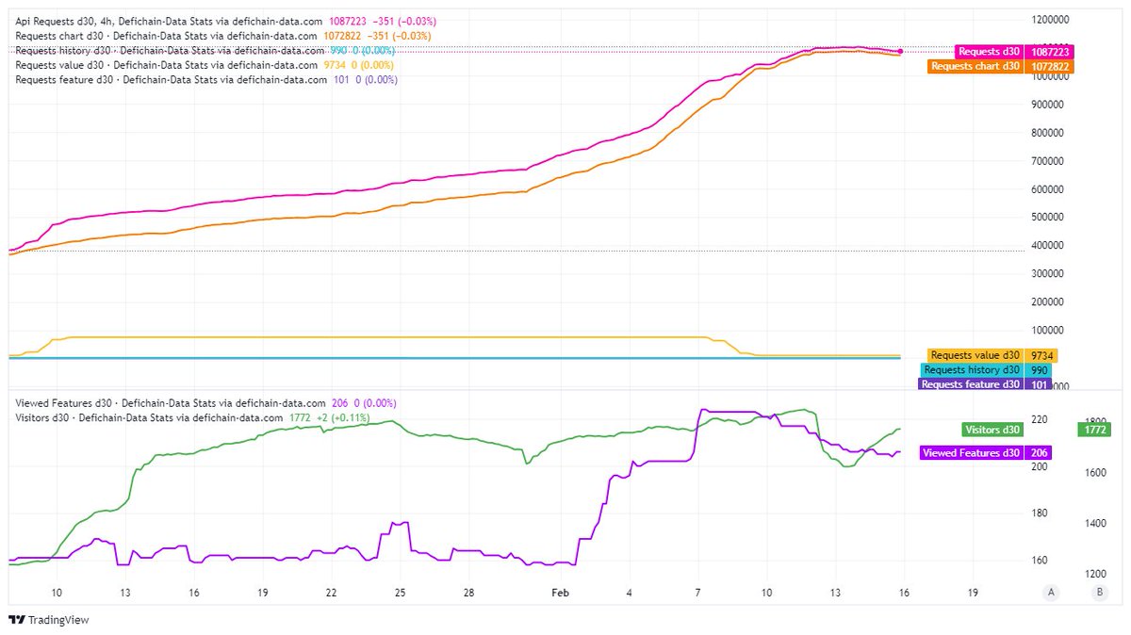
Task: Click the Feb label on time axis
Action: (560, 593)
